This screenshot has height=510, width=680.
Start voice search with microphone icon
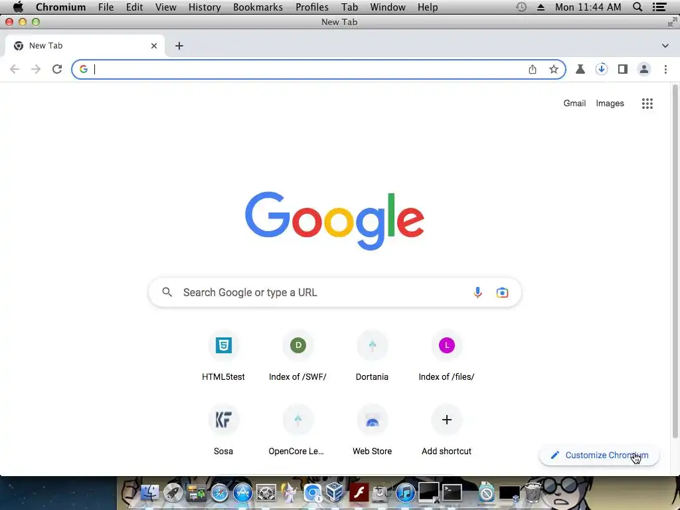coord(477,293)
